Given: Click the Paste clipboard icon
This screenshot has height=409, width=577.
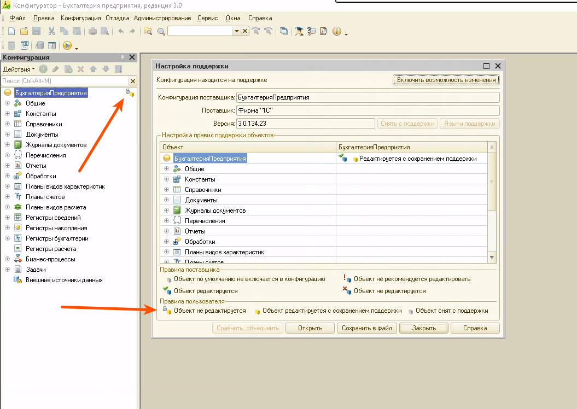Looking at the screenshot, I should coord(77,31).
